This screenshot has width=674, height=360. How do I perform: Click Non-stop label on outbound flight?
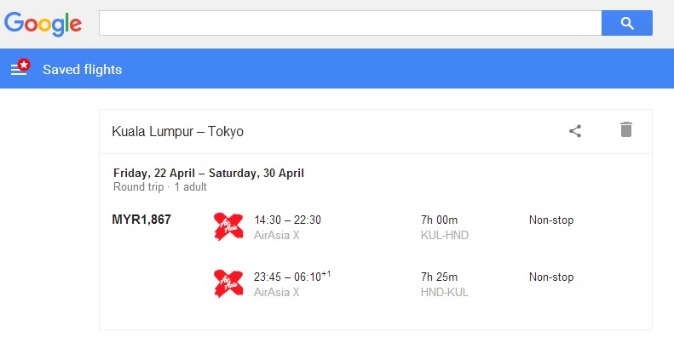pyautogui.click(x=551, y=220)
